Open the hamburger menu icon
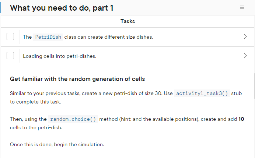Viewport: 255px width, 158px height. click(242, 8)
